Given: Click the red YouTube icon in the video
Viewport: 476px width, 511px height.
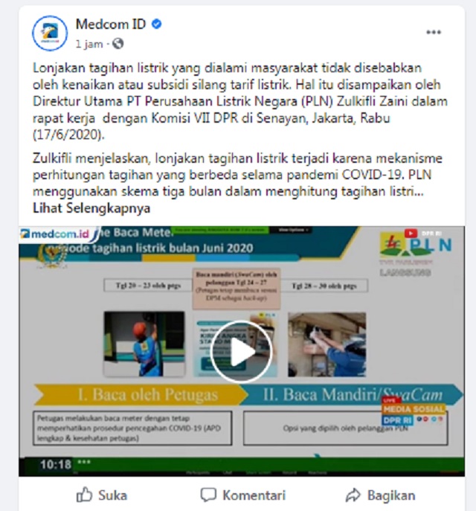Looking at the screenshot, I should pyautogui.click(x=411, y=234).
